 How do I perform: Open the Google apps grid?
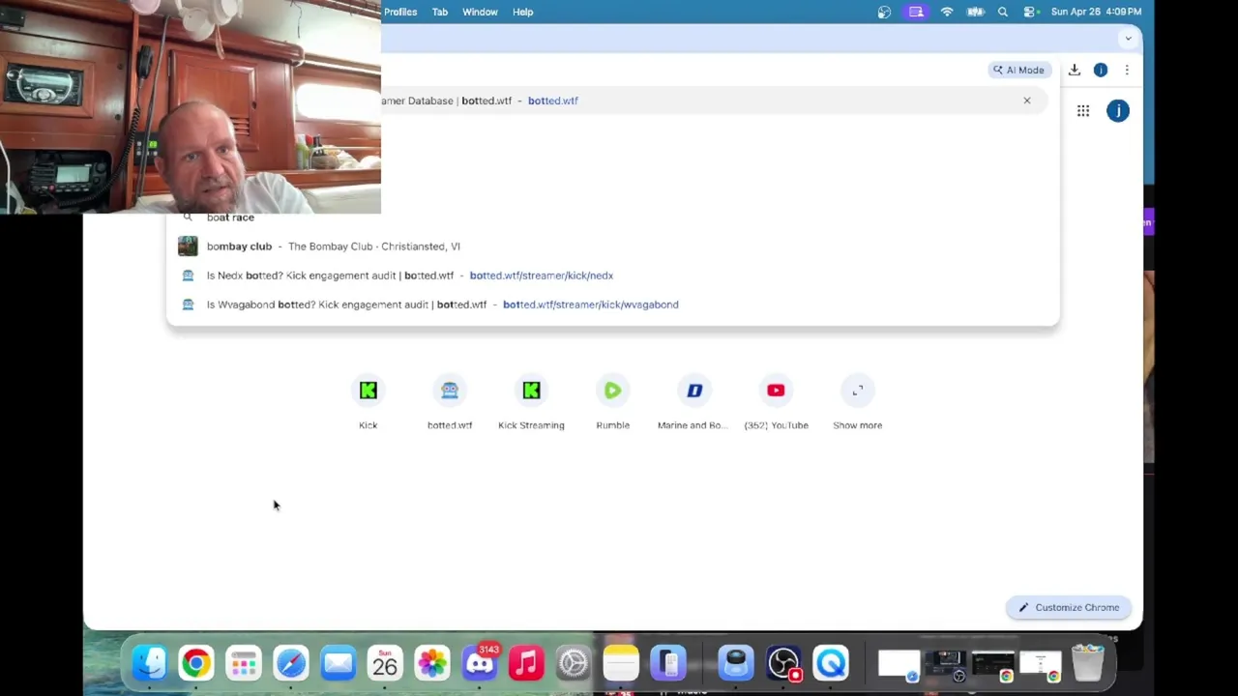tap(1083, 111)
